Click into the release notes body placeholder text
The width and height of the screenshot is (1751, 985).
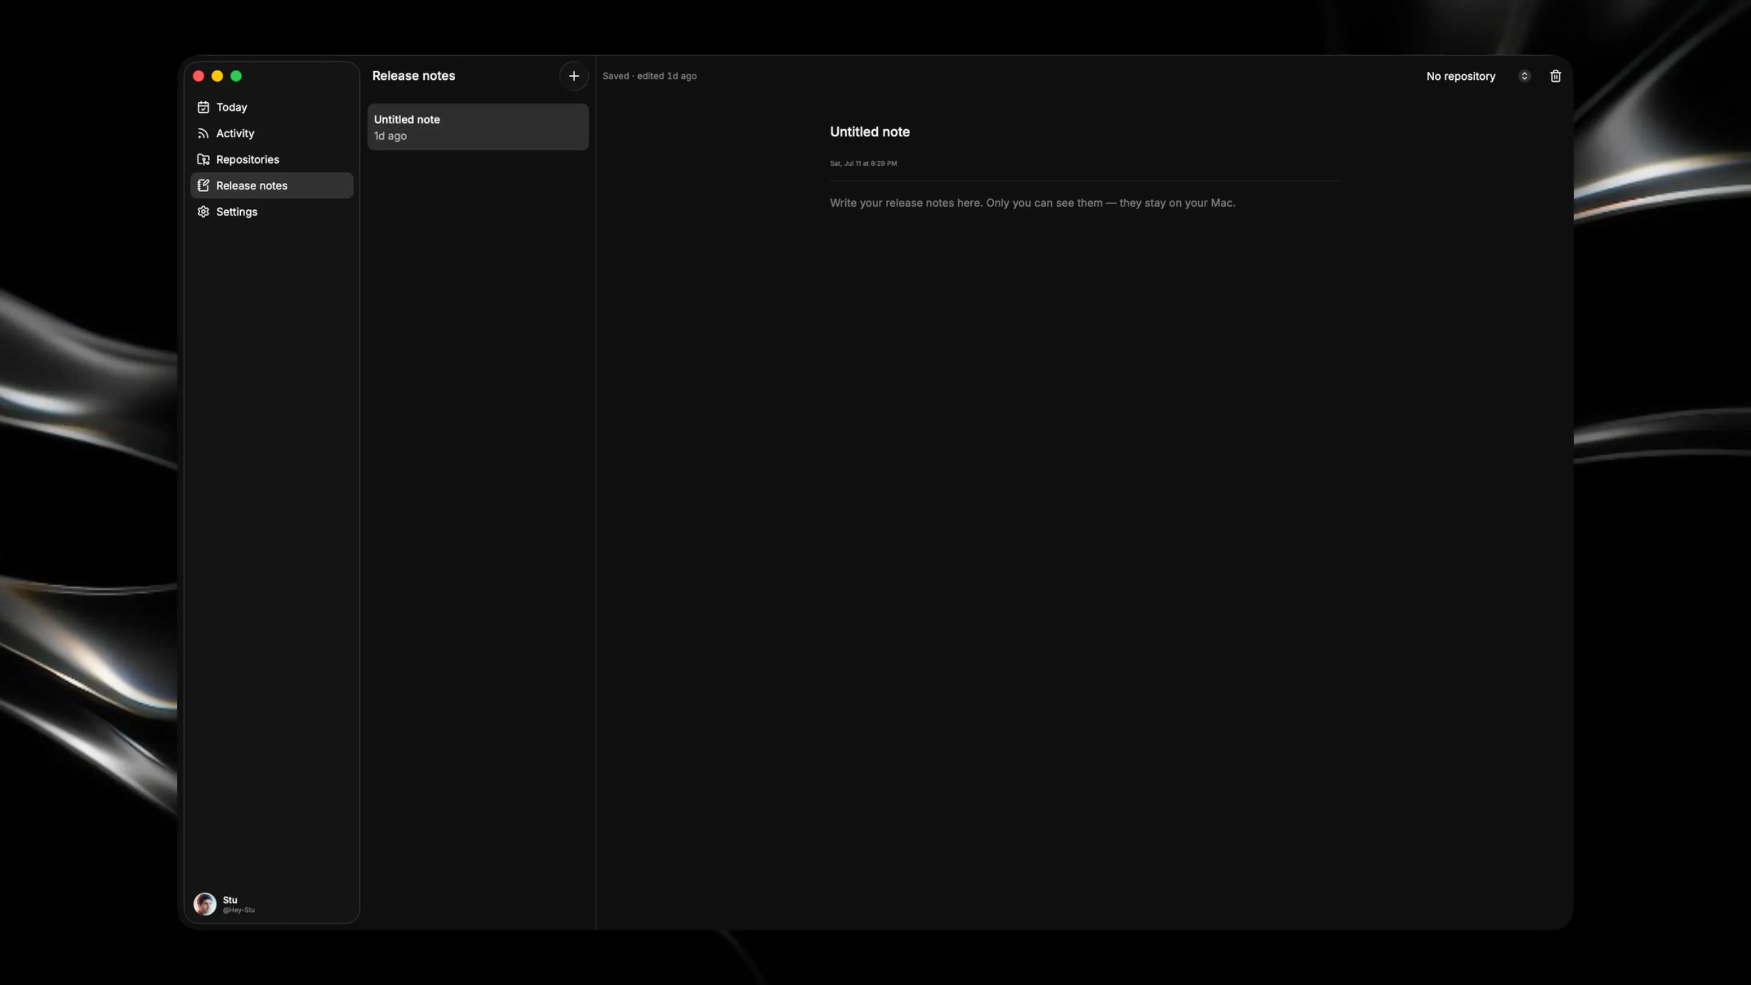[1032, 202]
